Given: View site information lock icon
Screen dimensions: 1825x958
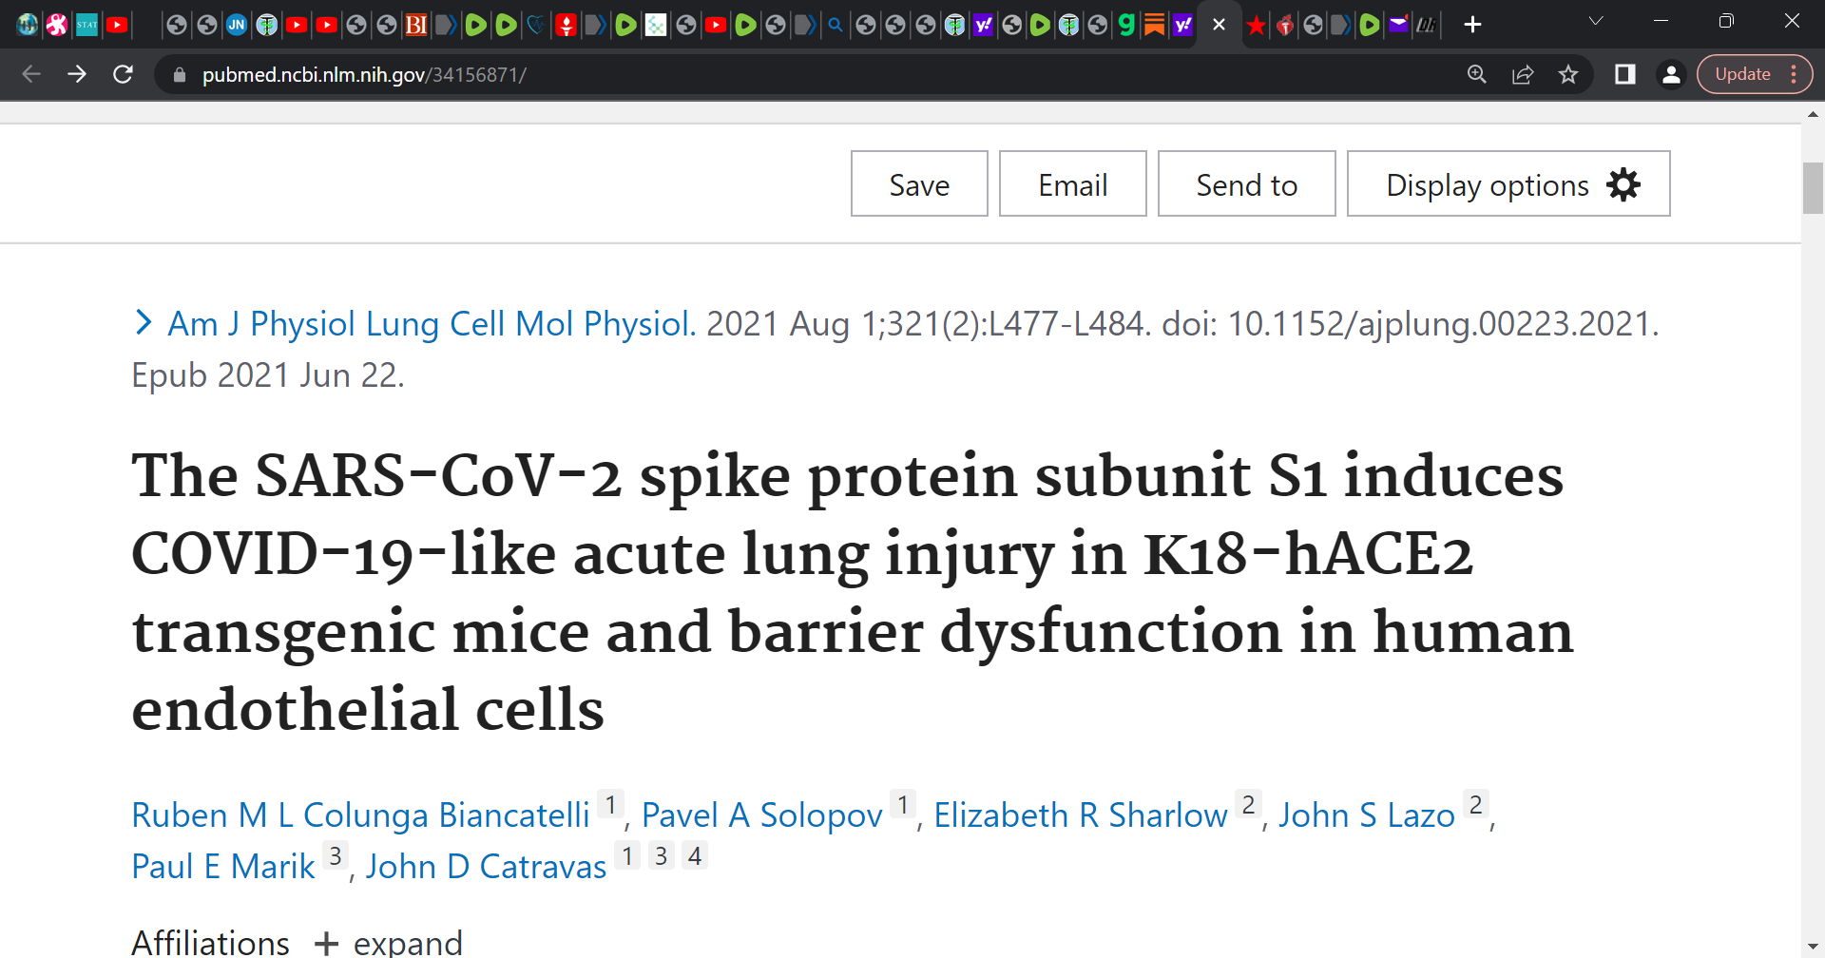Looking at the screenshot, I should click(179, 74).
